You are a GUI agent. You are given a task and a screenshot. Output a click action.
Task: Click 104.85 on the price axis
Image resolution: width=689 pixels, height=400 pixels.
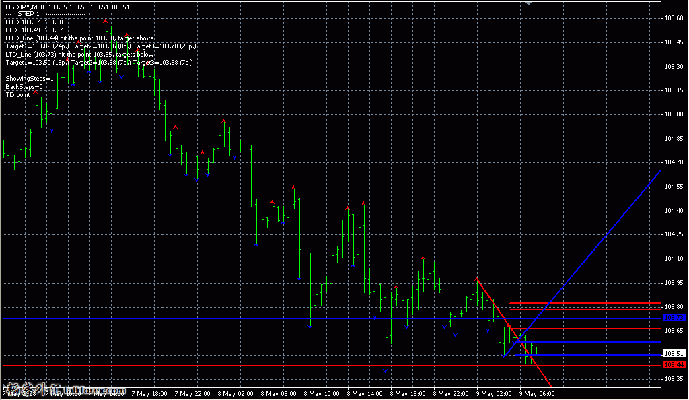[x=674, y=139]
